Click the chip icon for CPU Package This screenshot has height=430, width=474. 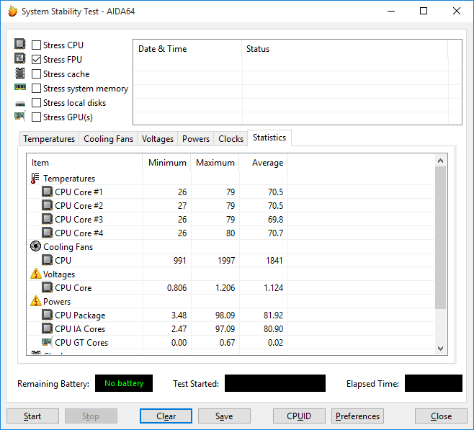47,315
